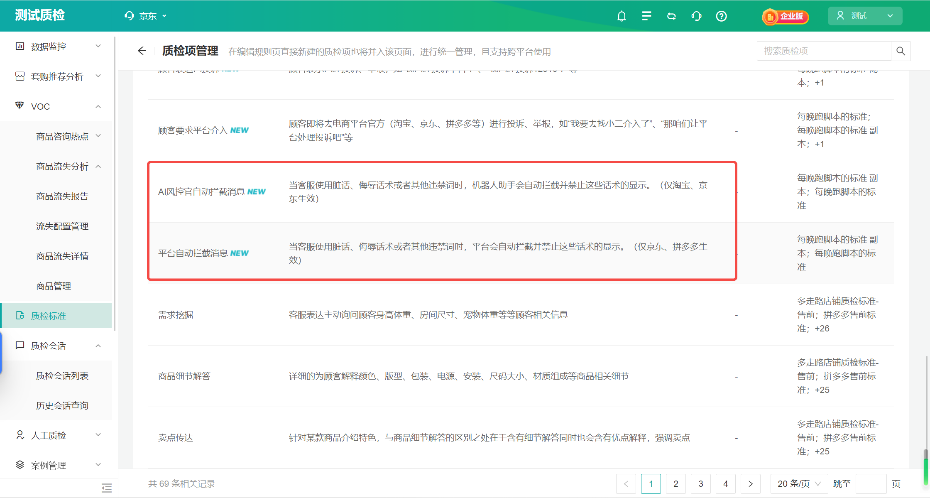
Task: Click the 平台自动拦截消息 item name
Action: [193, 253]
